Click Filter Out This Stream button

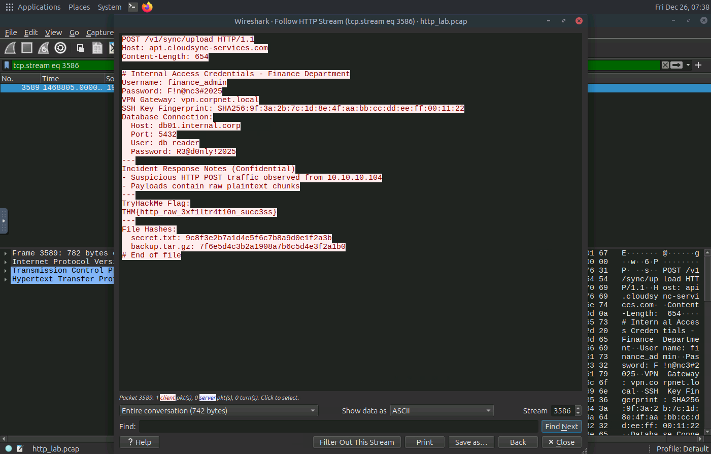pyautogui.click(x=357, y=442)
